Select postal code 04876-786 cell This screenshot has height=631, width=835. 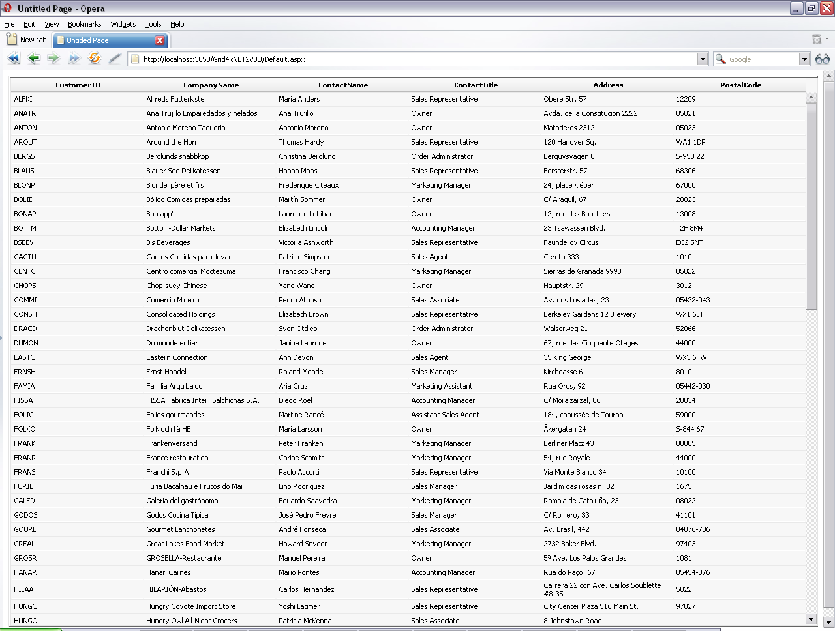pos(693,529)
